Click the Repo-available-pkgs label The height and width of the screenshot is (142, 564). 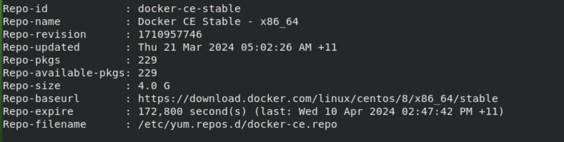tap(64, 73)
